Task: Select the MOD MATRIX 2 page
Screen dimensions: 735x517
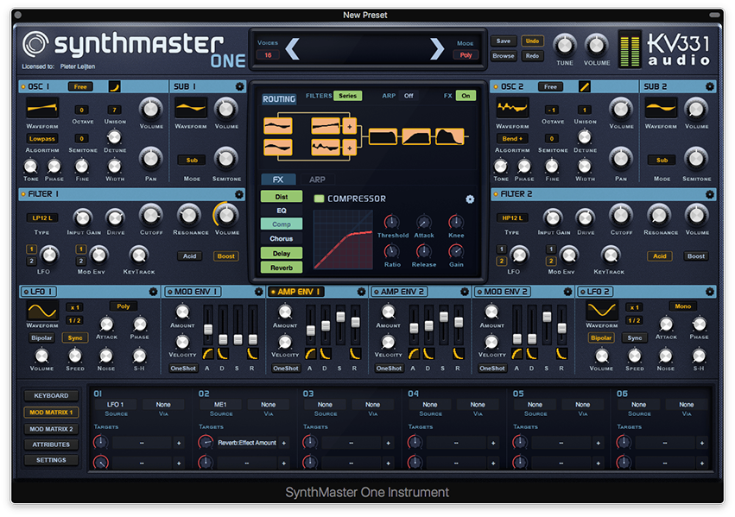Action: point(51,429)
